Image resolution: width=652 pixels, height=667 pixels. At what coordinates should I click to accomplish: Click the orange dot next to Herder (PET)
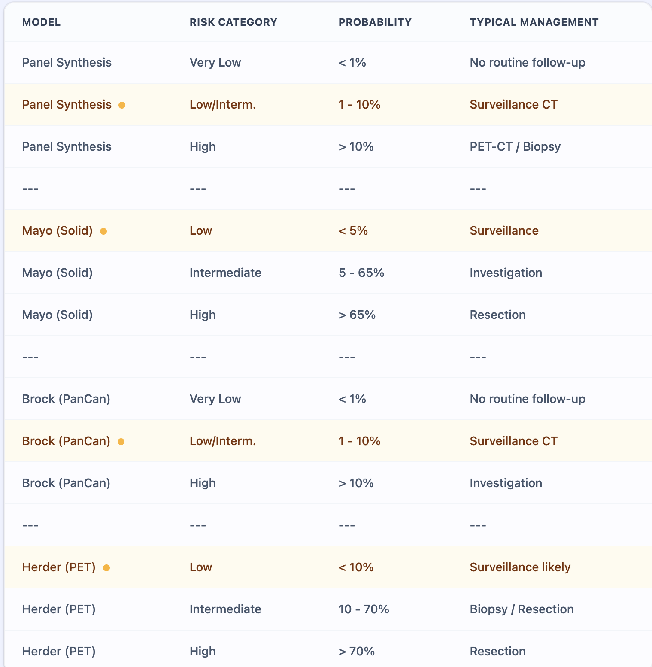[106, 568]
